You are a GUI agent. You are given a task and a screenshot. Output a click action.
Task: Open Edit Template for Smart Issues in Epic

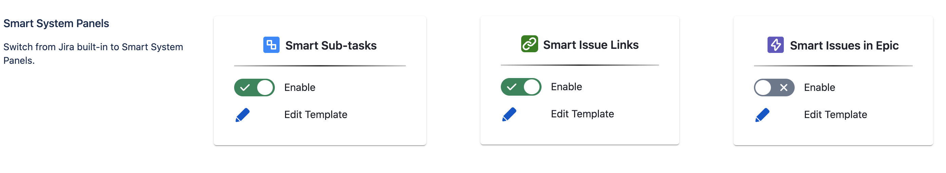point(835,115)
